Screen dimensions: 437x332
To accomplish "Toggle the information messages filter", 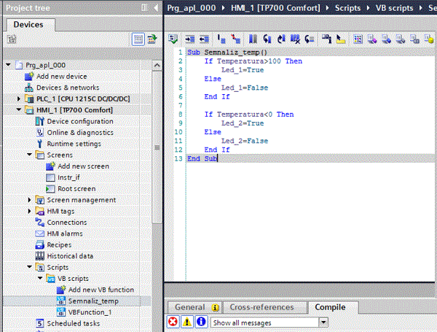I will (x=200, y=323).
